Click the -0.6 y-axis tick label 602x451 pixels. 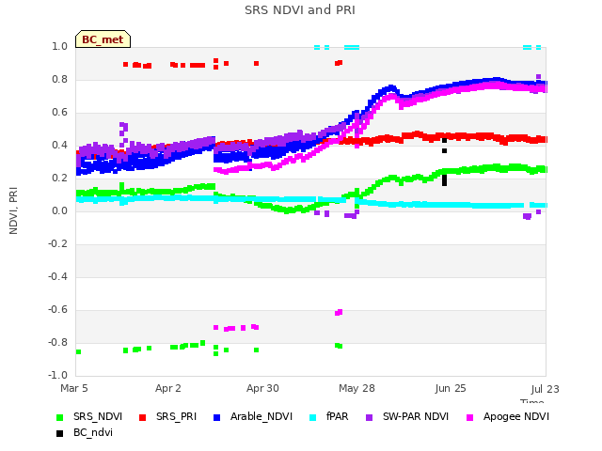point(57,310)
